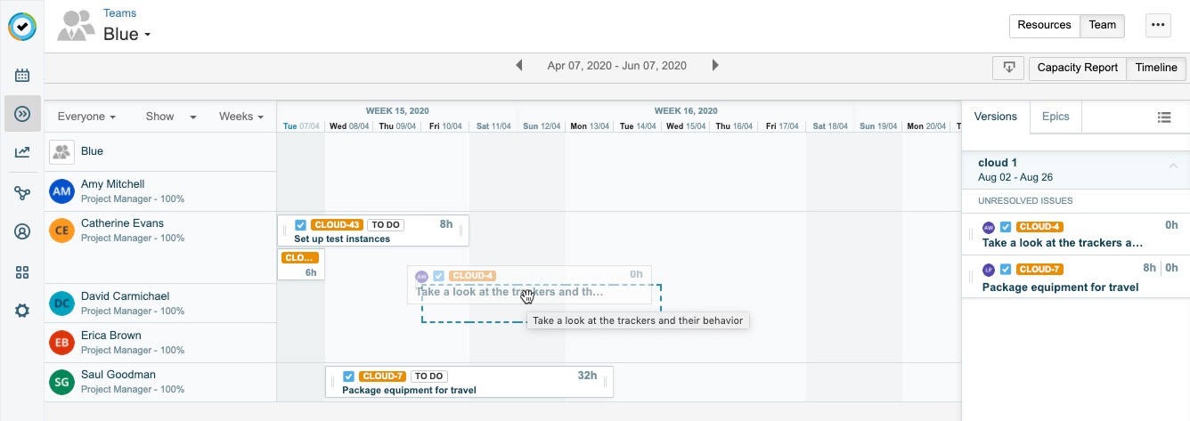Switch to the Epics tab
Screen dimensions: 1190x421
click(x=1056, y=117)
